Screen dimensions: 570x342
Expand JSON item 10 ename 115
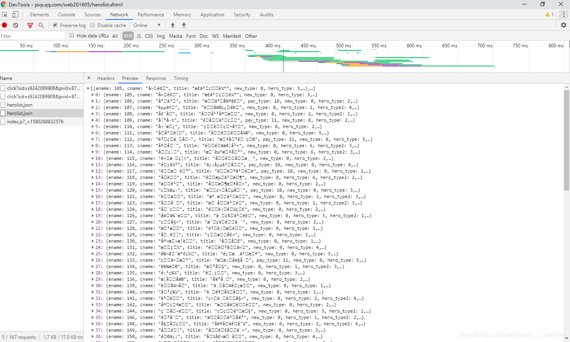point(93,158)
